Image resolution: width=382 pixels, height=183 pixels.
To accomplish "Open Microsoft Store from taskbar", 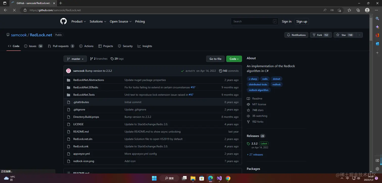I will coord(202,178).
